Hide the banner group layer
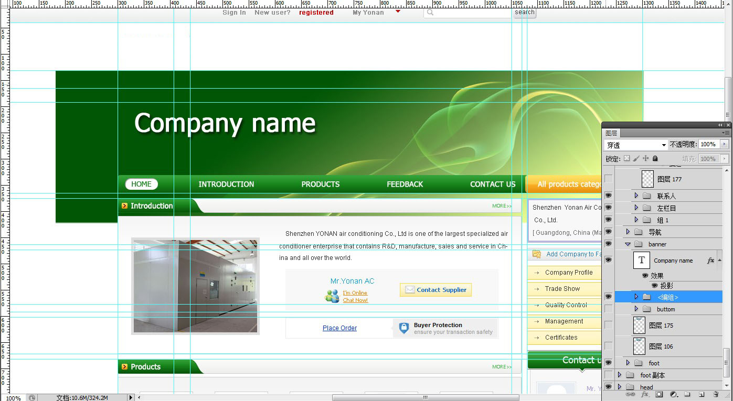 tap(608, 244)
